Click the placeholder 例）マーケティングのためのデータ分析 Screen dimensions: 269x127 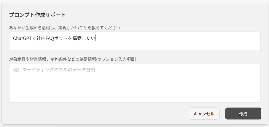[x=54, y=70]
